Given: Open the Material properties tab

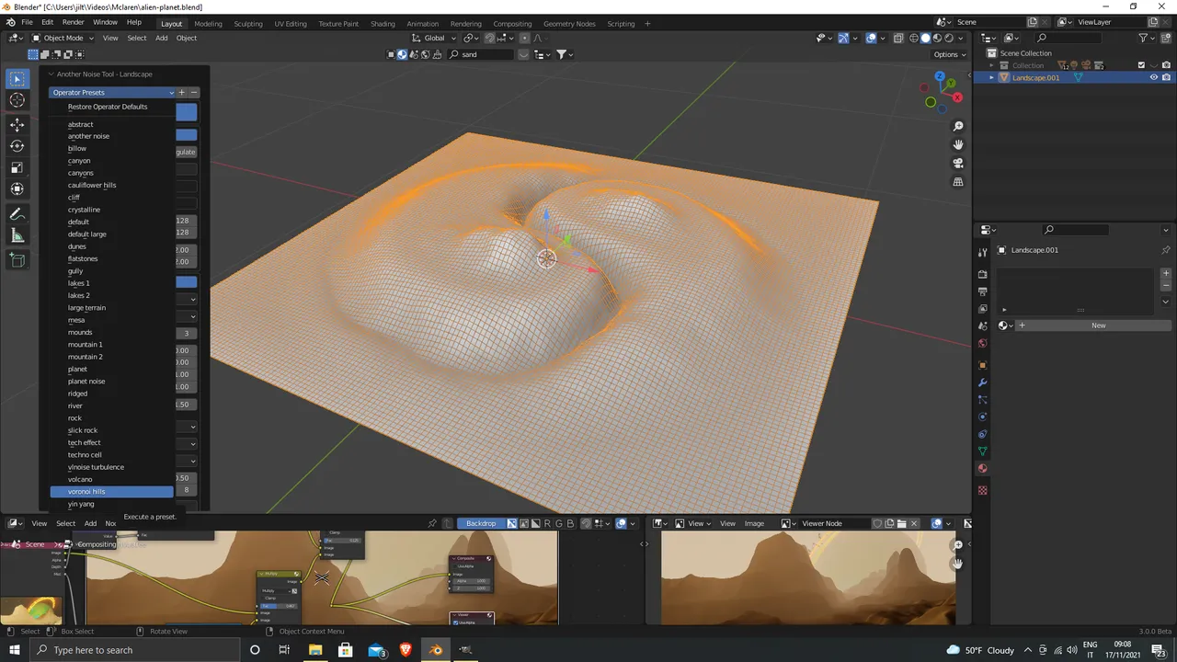Looking at the screenshot, I should point(982,469).
